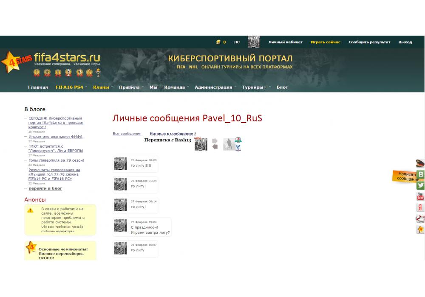425x297 pixels.
Task: Click the star icon by Основные чемпионаты
Action: pyautogui.click(x=31, y=247)
